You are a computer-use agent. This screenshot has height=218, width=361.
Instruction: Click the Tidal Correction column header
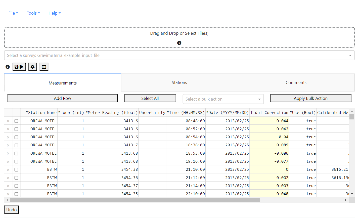pos(269,113)
